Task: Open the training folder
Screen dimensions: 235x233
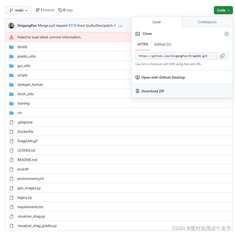Action: coord(23,104)
